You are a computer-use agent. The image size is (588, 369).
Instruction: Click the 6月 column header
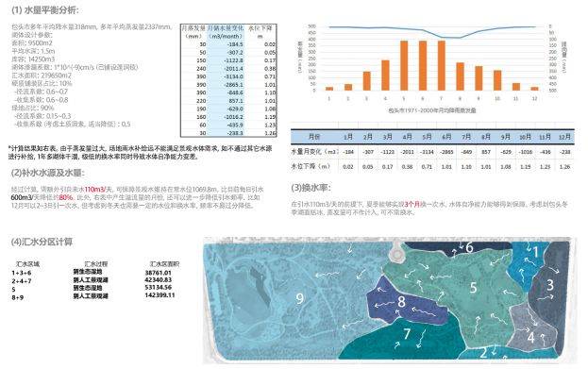446,137
